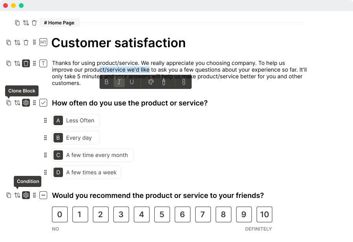Open settings gear for the recommend question

pyautogui.click(x=26, y=195)
